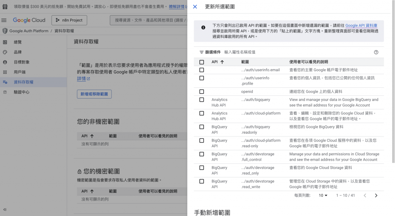Click the external link icon next to 詳情
The width and height of the screenshot is (395, 216).
tap(88, 79)
